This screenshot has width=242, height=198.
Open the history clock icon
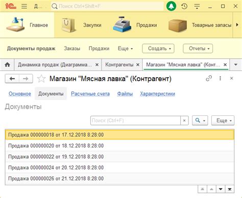[184, 6]
